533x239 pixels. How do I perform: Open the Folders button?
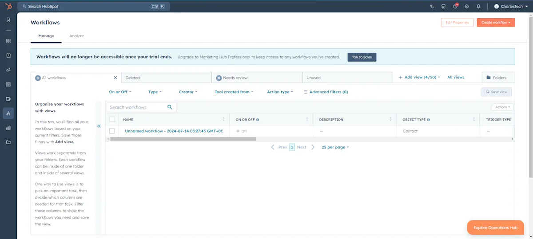498,78
